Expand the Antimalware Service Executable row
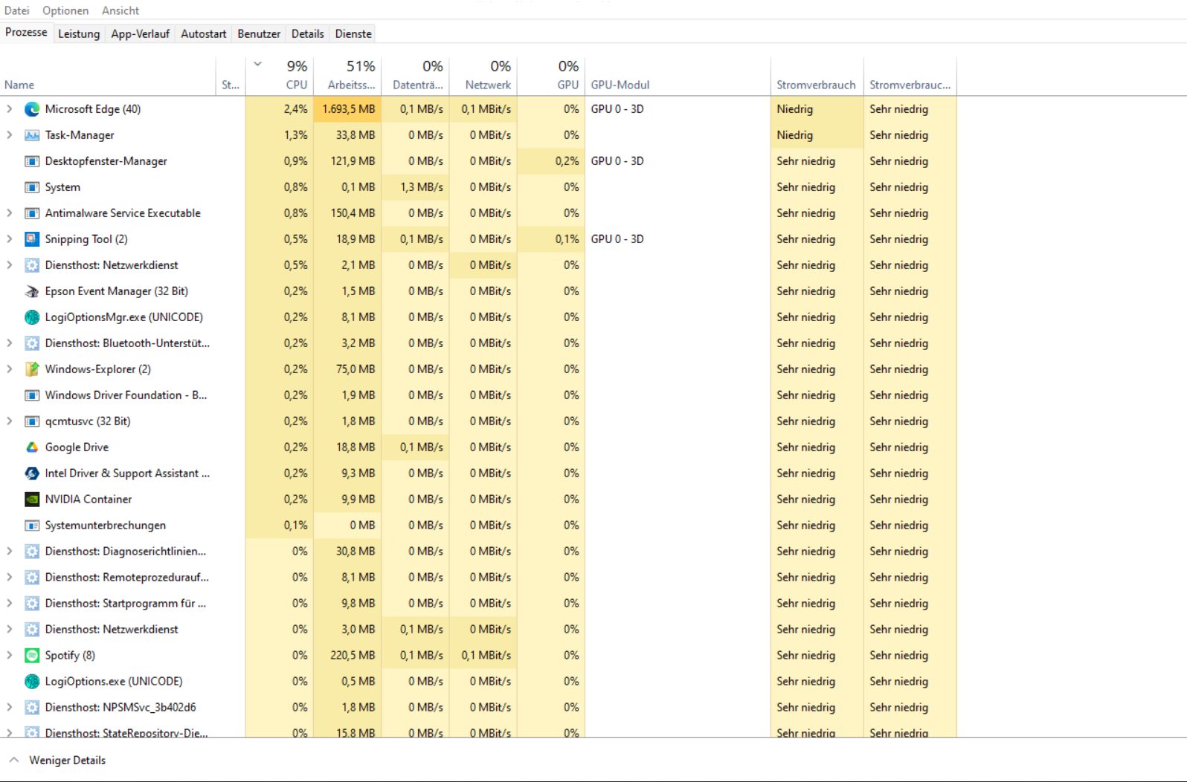 9,213
